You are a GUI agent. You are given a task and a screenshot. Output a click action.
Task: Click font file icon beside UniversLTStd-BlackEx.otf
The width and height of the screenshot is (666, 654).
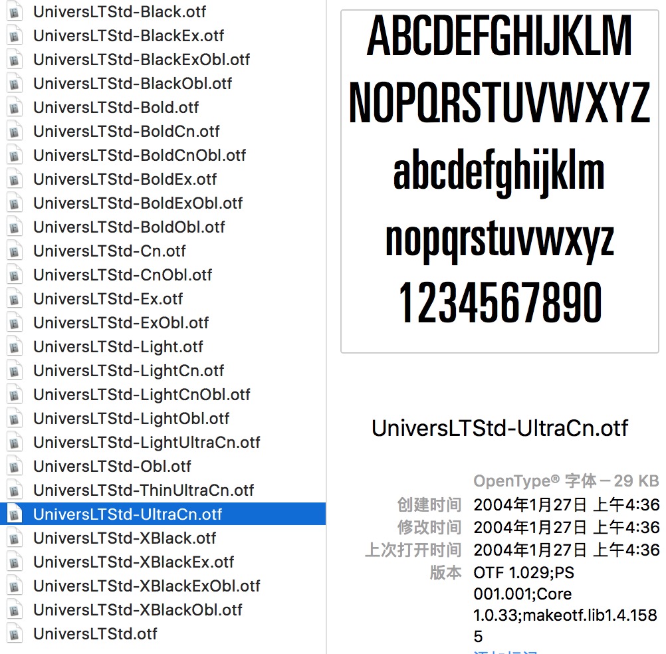point(14,36)
